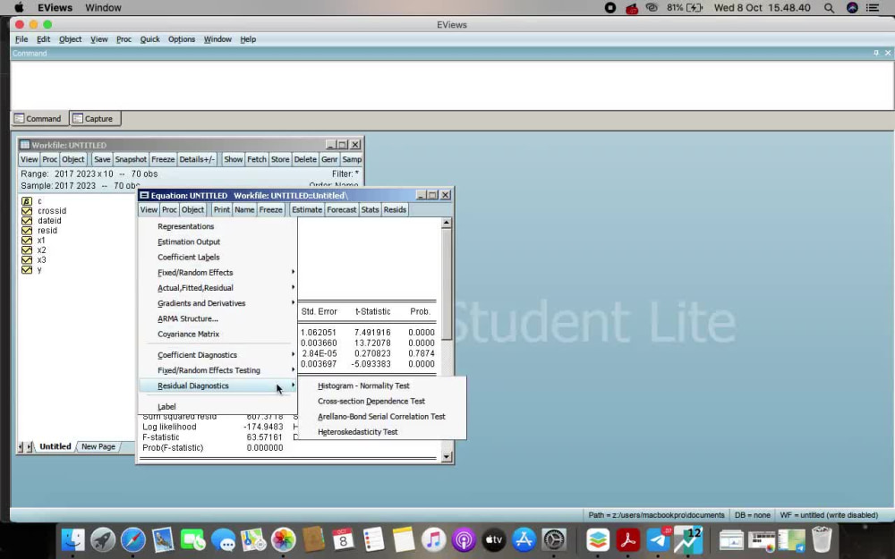The width and height of the screenshot is (895, 559).
Task: Click Fetch in workfile toolbar
Action: (x=257, y=160)
